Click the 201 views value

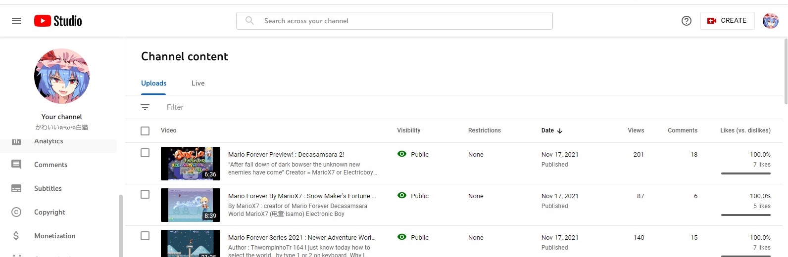tap(639, 154)
